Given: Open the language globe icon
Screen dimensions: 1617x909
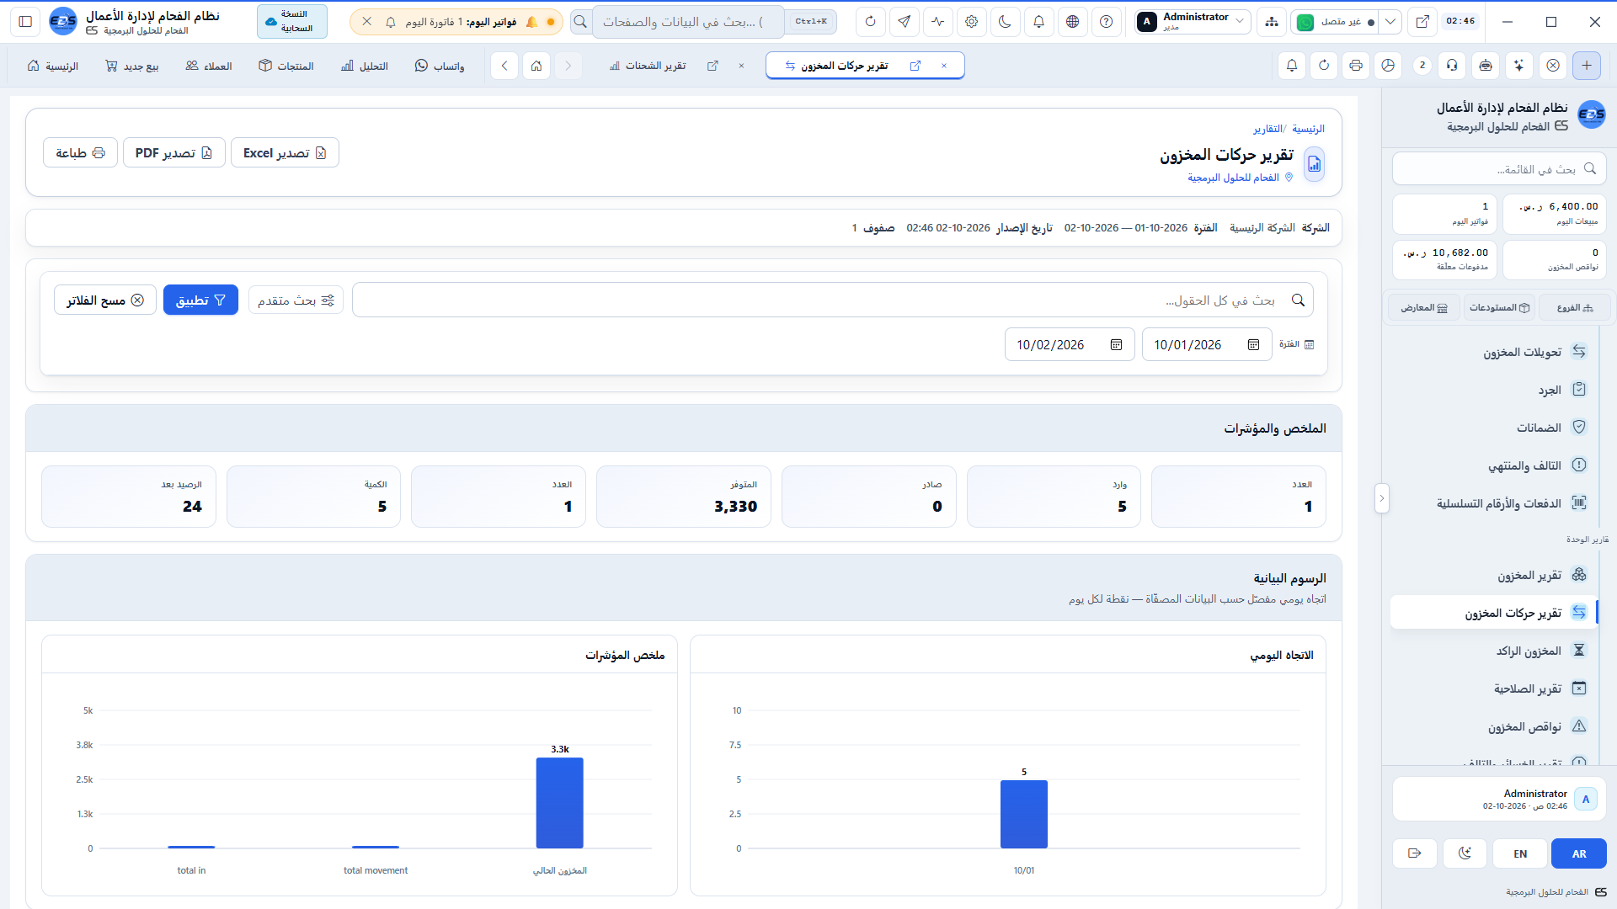Looking at the screenshot, I should tap(1073, 22).
